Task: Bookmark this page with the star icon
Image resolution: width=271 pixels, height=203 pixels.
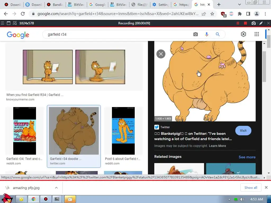Action: tap(212, 14)
